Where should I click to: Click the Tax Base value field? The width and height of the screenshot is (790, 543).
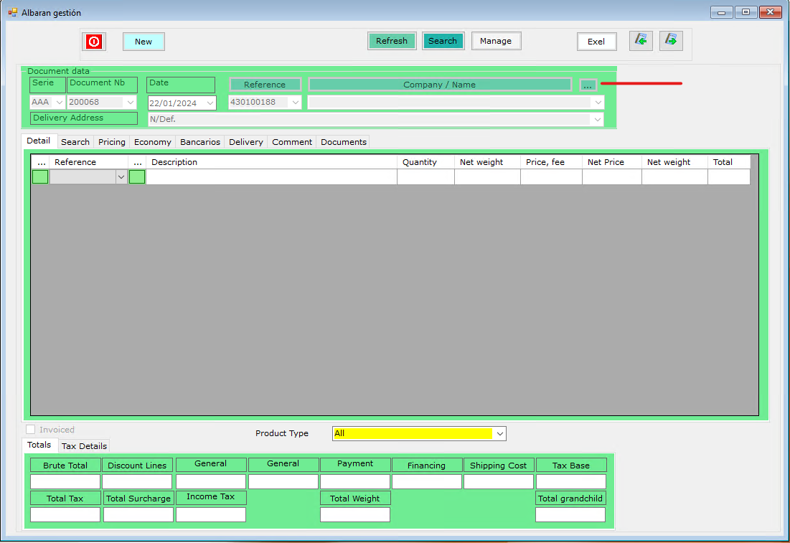571,481
